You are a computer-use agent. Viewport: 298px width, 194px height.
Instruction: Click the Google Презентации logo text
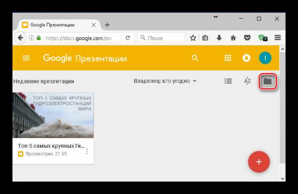[85, 58]
